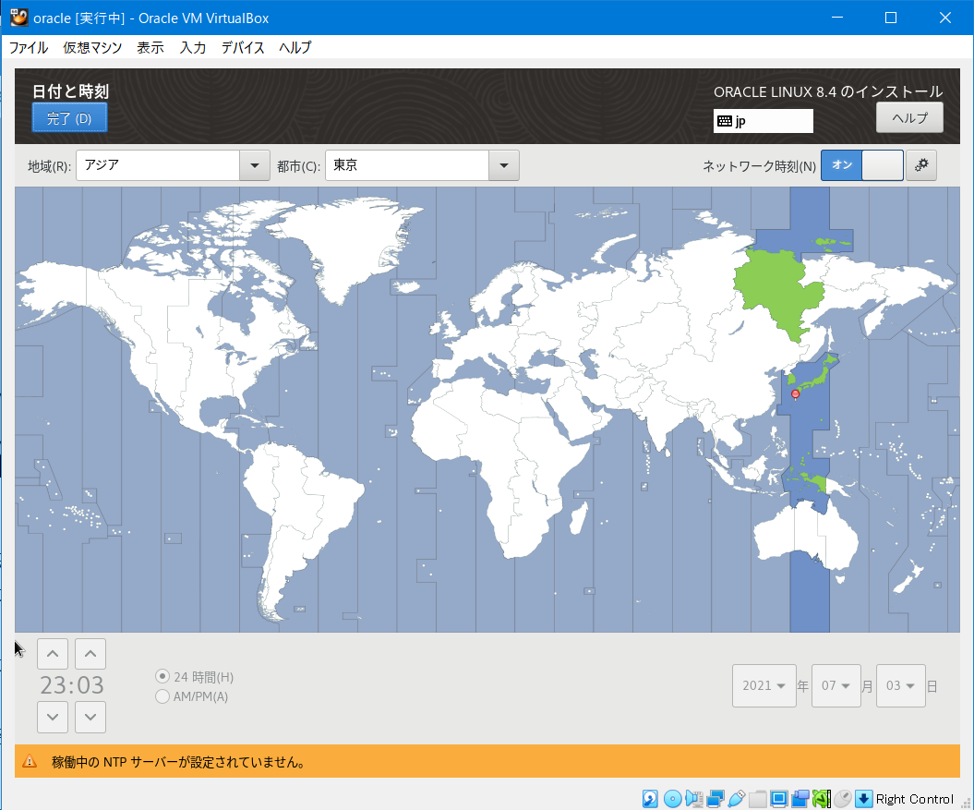Decrease the minutes with the down arrow
974x810 pixels.
(90, 717)
